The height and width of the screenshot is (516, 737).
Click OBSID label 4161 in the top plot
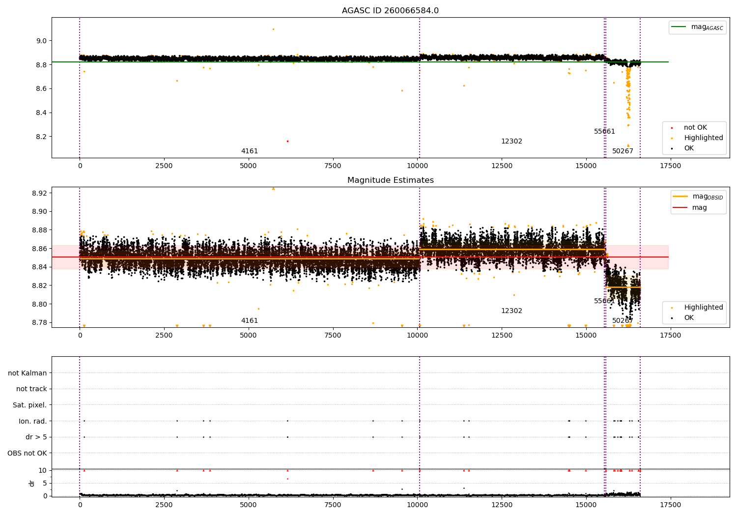[250, 151]
